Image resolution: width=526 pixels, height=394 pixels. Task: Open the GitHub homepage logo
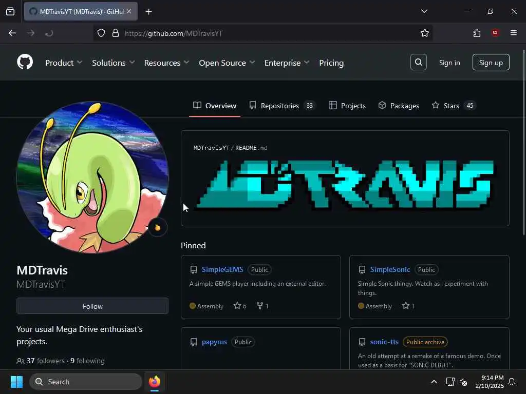coord(25,62)
